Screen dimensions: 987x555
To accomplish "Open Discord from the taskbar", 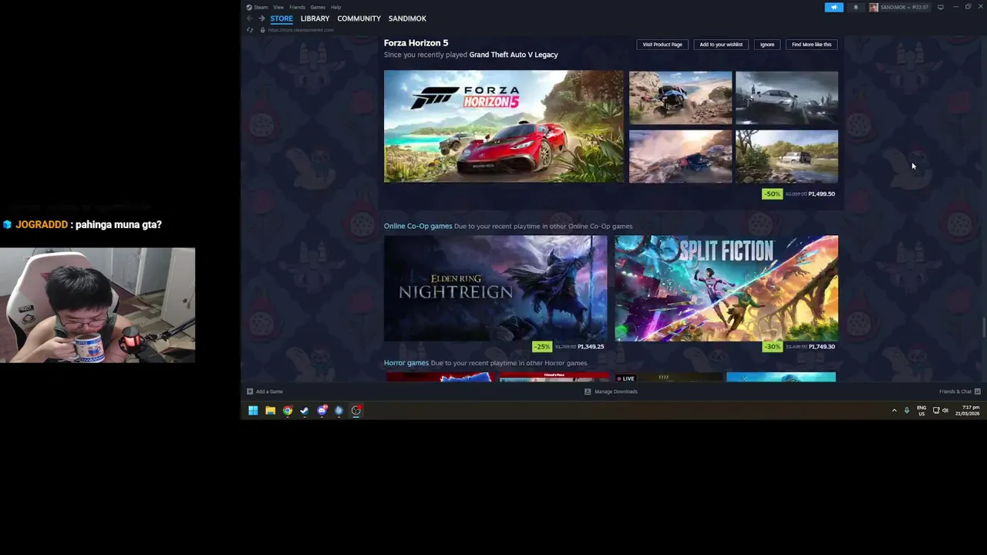I will click(x=322, y=411).
